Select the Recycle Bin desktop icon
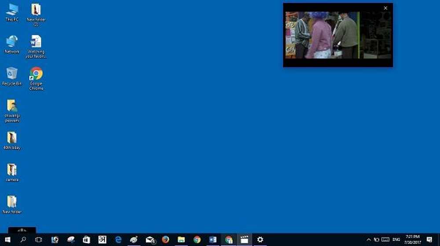Image resolution: width=440 pixels, height=246 pixels. click(12, 76)
